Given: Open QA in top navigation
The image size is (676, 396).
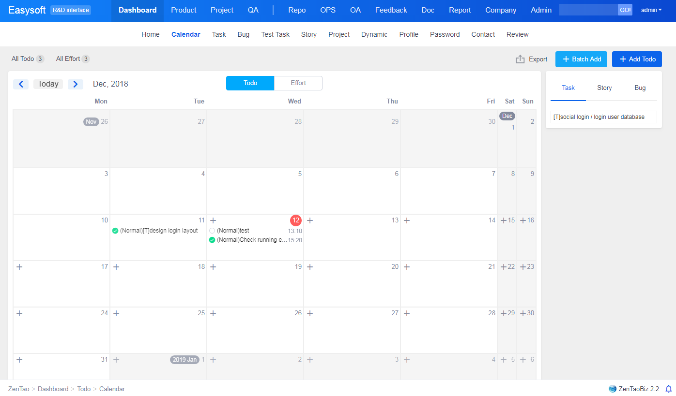Looking at the screenshot, I should point(253,10).
